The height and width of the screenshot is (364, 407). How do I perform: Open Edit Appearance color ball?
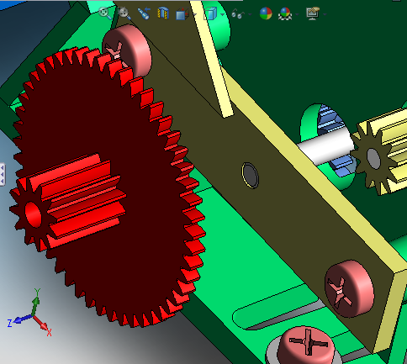[x=266, y=13]
